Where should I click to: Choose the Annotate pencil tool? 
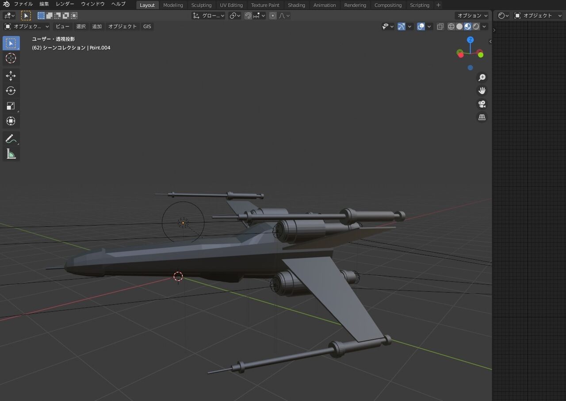point(11,139)
